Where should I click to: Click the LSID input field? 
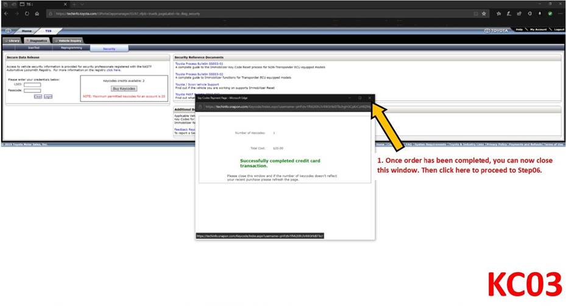tap(32, 85)
